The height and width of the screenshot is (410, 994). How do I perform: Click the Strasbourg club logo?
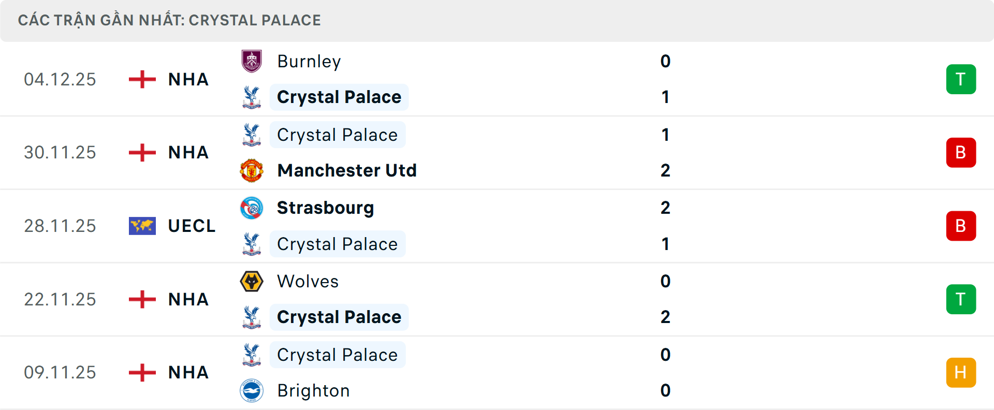click(x=252, y=208)
